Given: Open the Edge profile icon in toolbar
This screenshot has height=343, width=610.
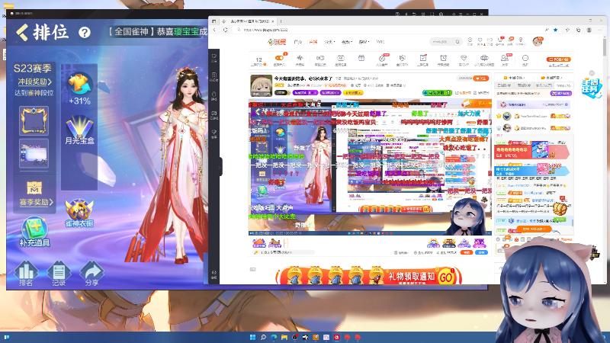Looking at the screenshot, I should [x=589, y=30].
